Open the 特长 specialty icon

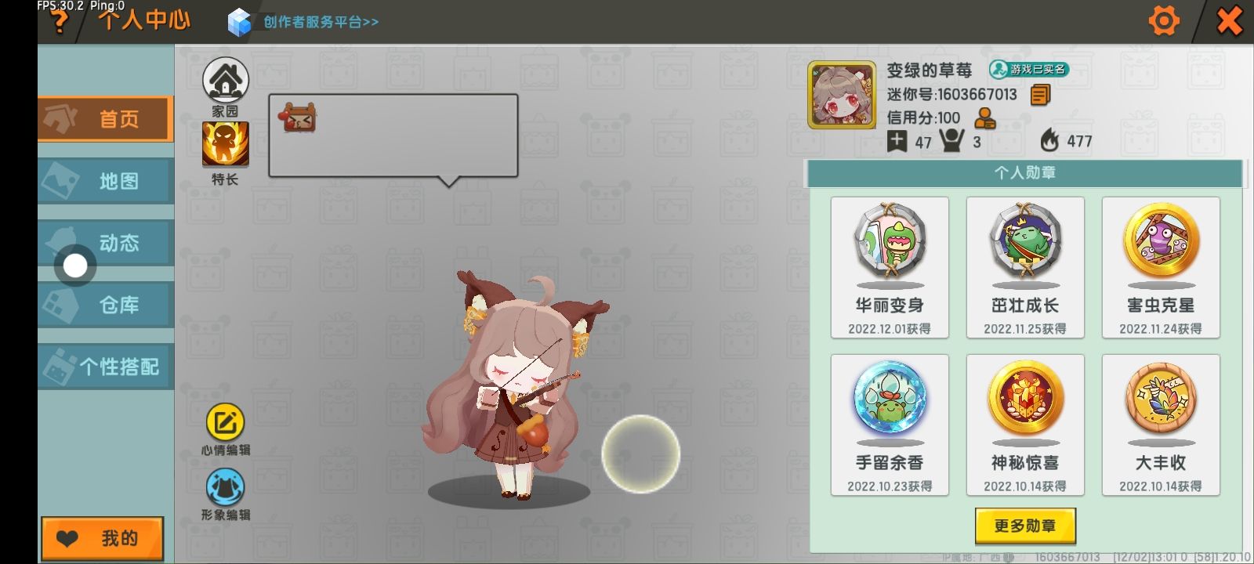[226, 144]
